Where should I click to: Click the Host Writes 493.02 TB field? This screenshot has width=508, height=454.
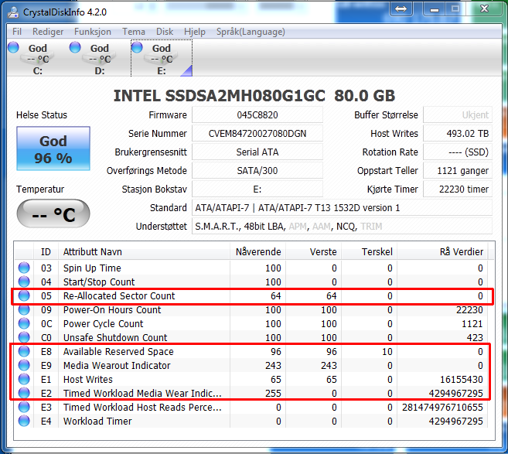(x=458, y=134)
